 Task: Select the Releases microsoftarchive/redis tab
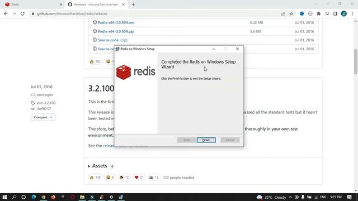click(x=96, y=4)
